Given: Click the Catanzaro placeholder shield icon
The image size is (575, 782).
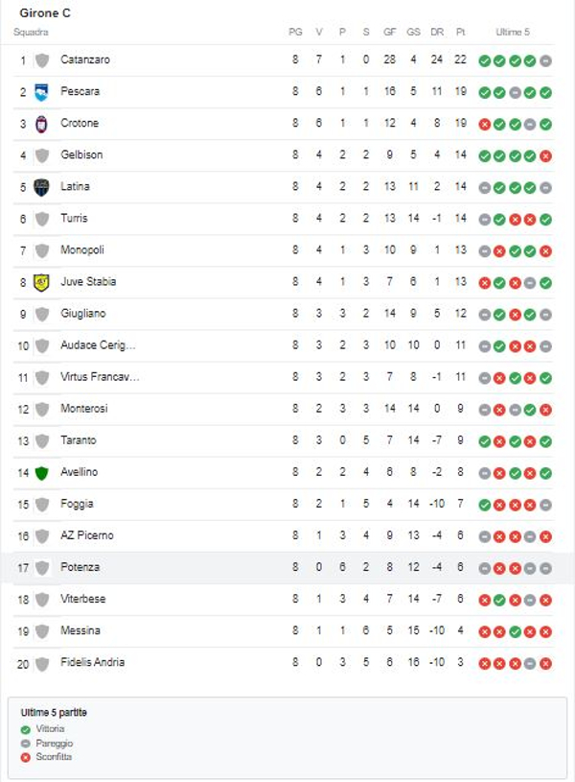Looking at the screenshot, I should 41,60.
